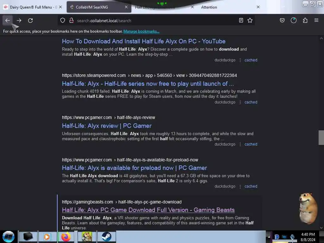The width and height of the screenshot is (324, 243).
Task: Open the Half-Life: Alyx review PC Gamer result
Action: 107,126
